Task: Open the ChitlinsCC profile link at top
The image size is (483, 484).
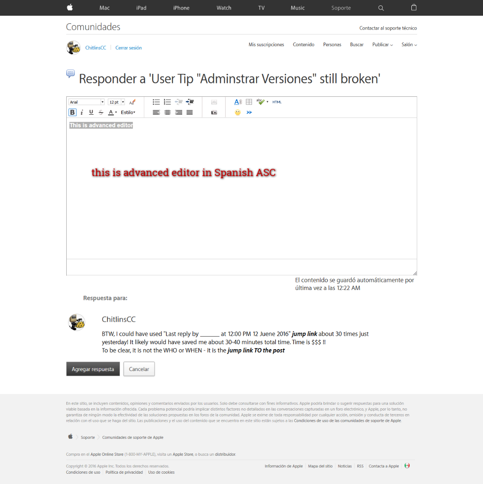Action: tap(95, 48)
